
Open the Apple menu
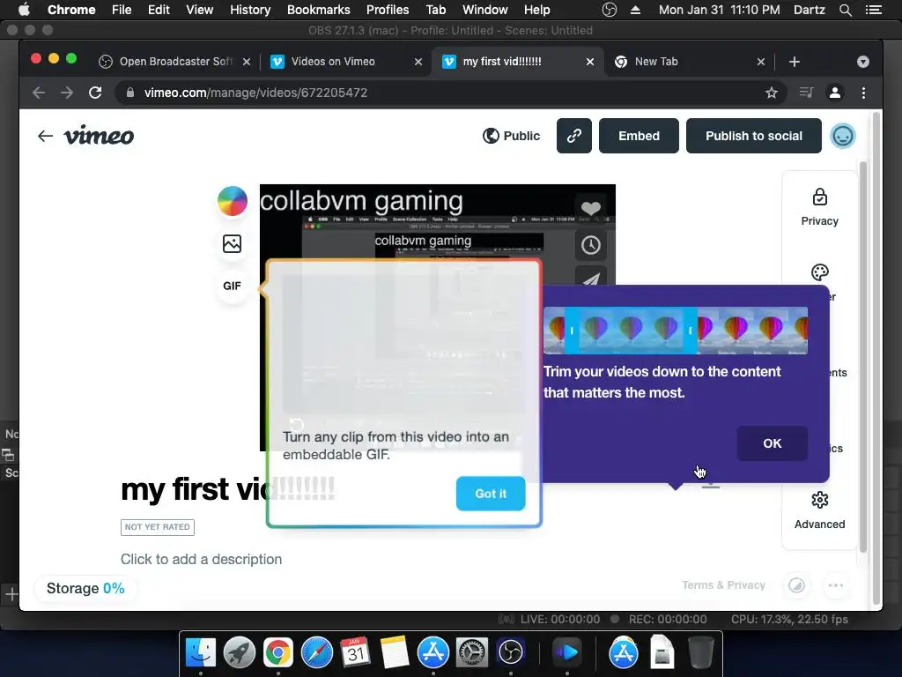24,9
